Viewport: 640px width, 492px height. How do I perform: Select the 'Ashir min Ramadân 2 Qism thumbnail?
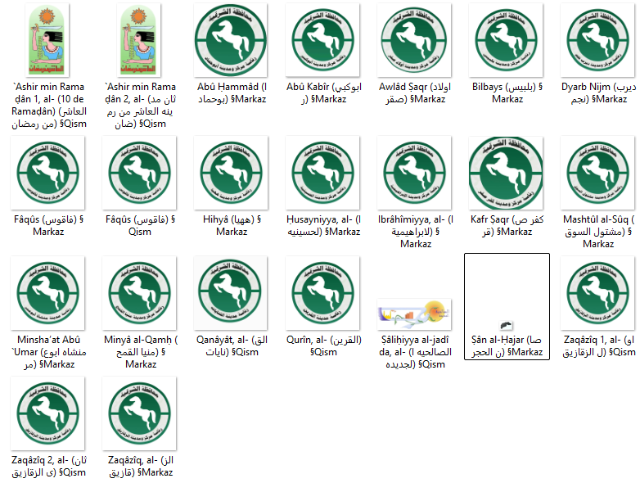tap(139, 40)
